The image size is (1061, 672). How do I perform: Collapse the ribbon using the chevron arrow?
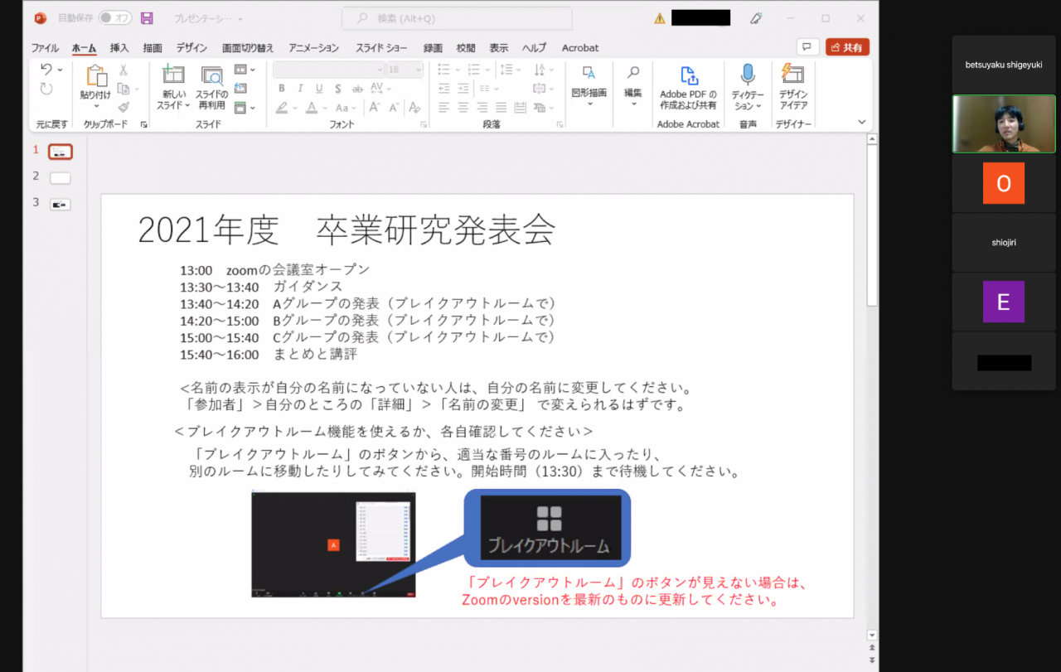pos(862,122)
